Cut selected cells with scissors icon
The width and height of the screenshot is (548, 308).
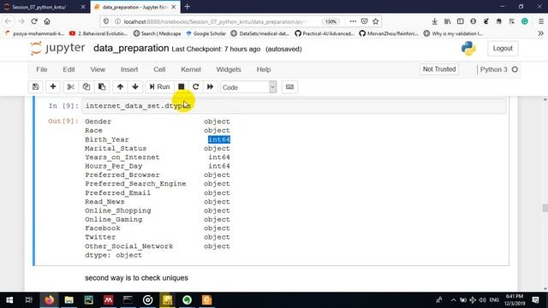70,87
